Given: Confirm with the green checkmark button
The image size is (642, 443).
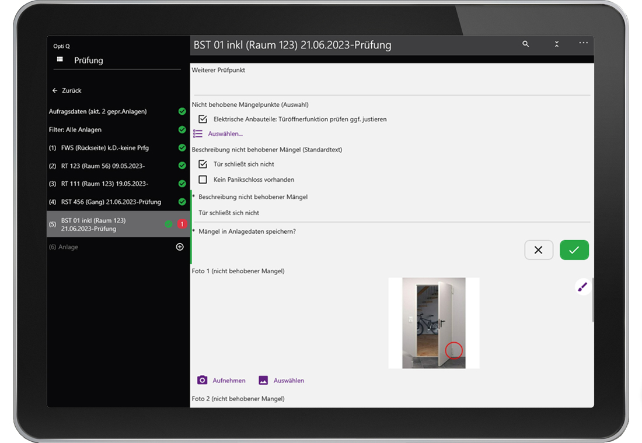Looking at the screenshot, I should (574, 250).
